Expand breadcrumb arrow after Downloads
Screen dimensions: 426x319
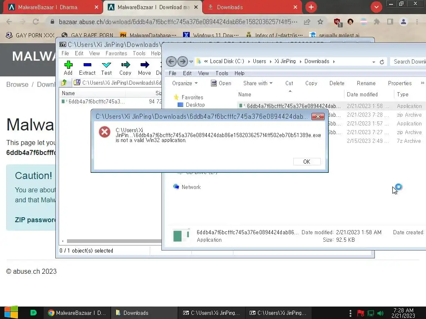[334, 61]
